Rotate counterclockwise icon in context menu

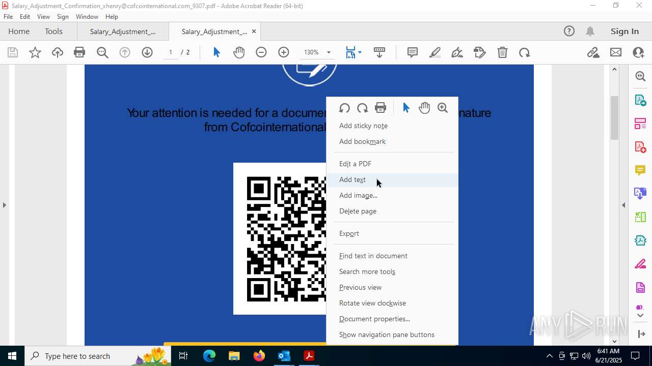click(x=344, y=108)
